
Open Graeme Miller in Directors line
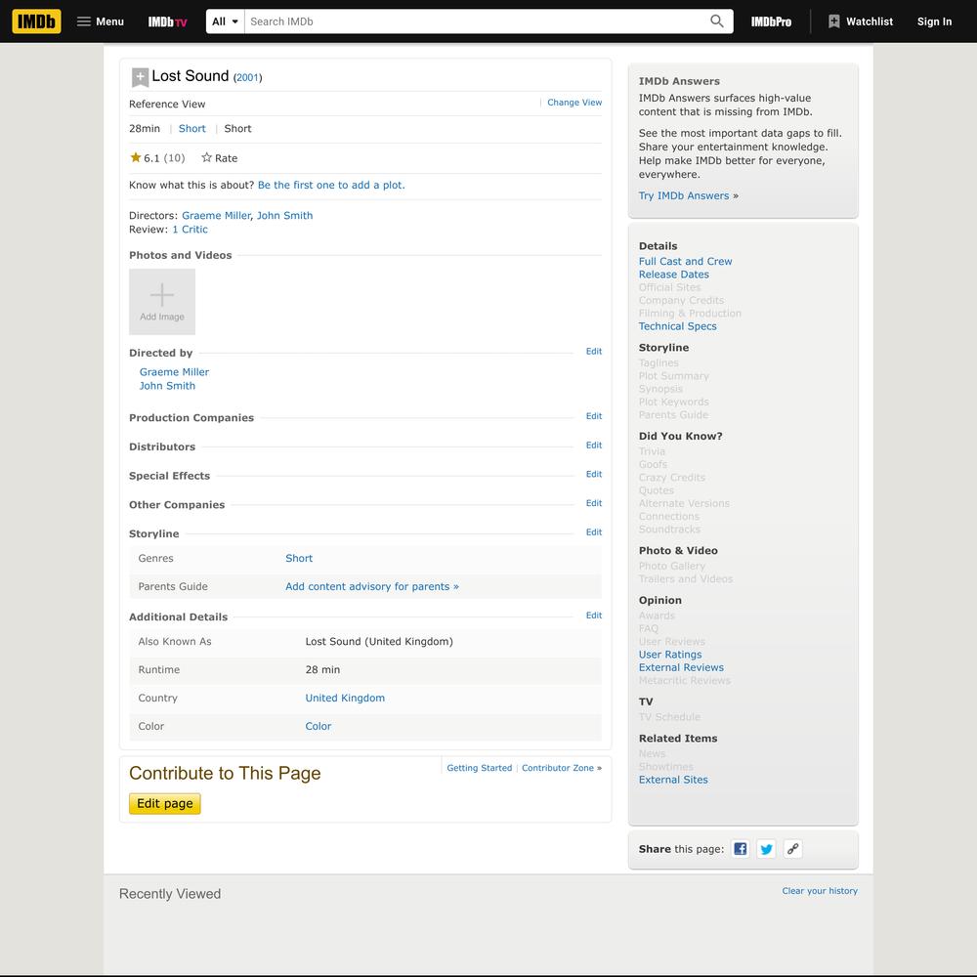(216, 216)
